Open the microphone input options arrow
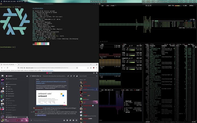 [x=19, y=120]
